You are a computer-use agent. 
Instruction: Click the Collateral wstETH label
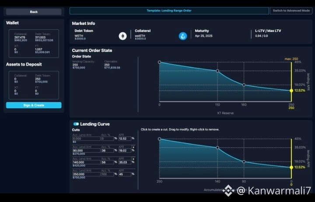click(x=140, y=36)
